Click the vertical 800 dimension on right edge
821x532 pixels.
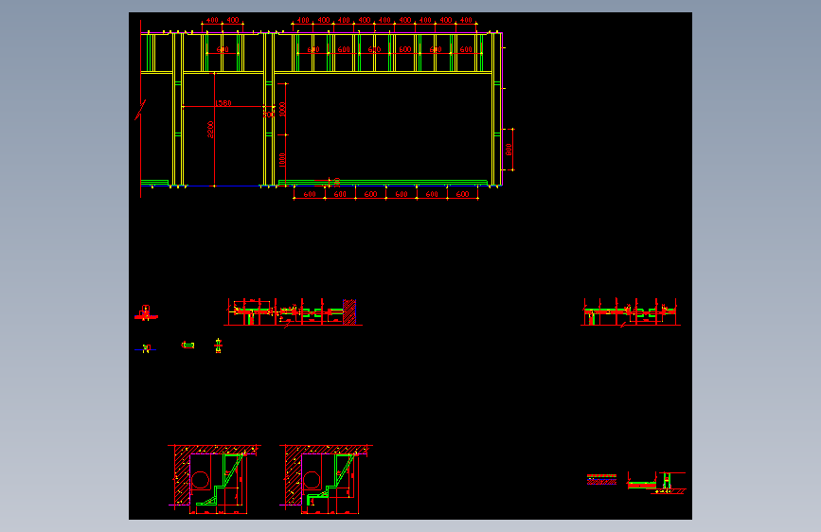pos(509,150)
